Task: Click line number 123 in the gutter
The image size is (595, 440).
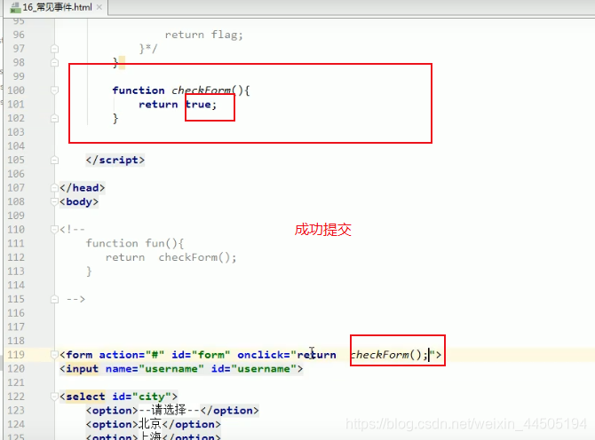Action: coord(16,411)
